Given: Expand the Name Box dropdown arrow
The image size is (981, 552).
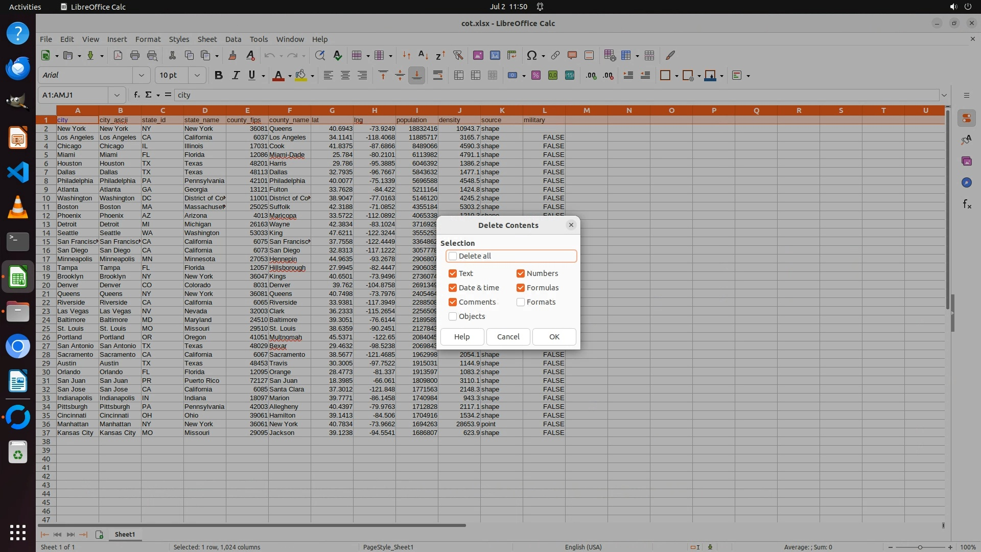Looking at the screenshot, I should point(117,95).
